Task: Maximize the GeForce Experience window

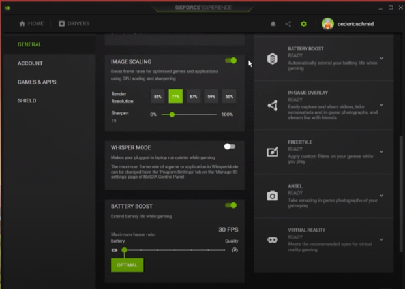Action: [391, 8]
